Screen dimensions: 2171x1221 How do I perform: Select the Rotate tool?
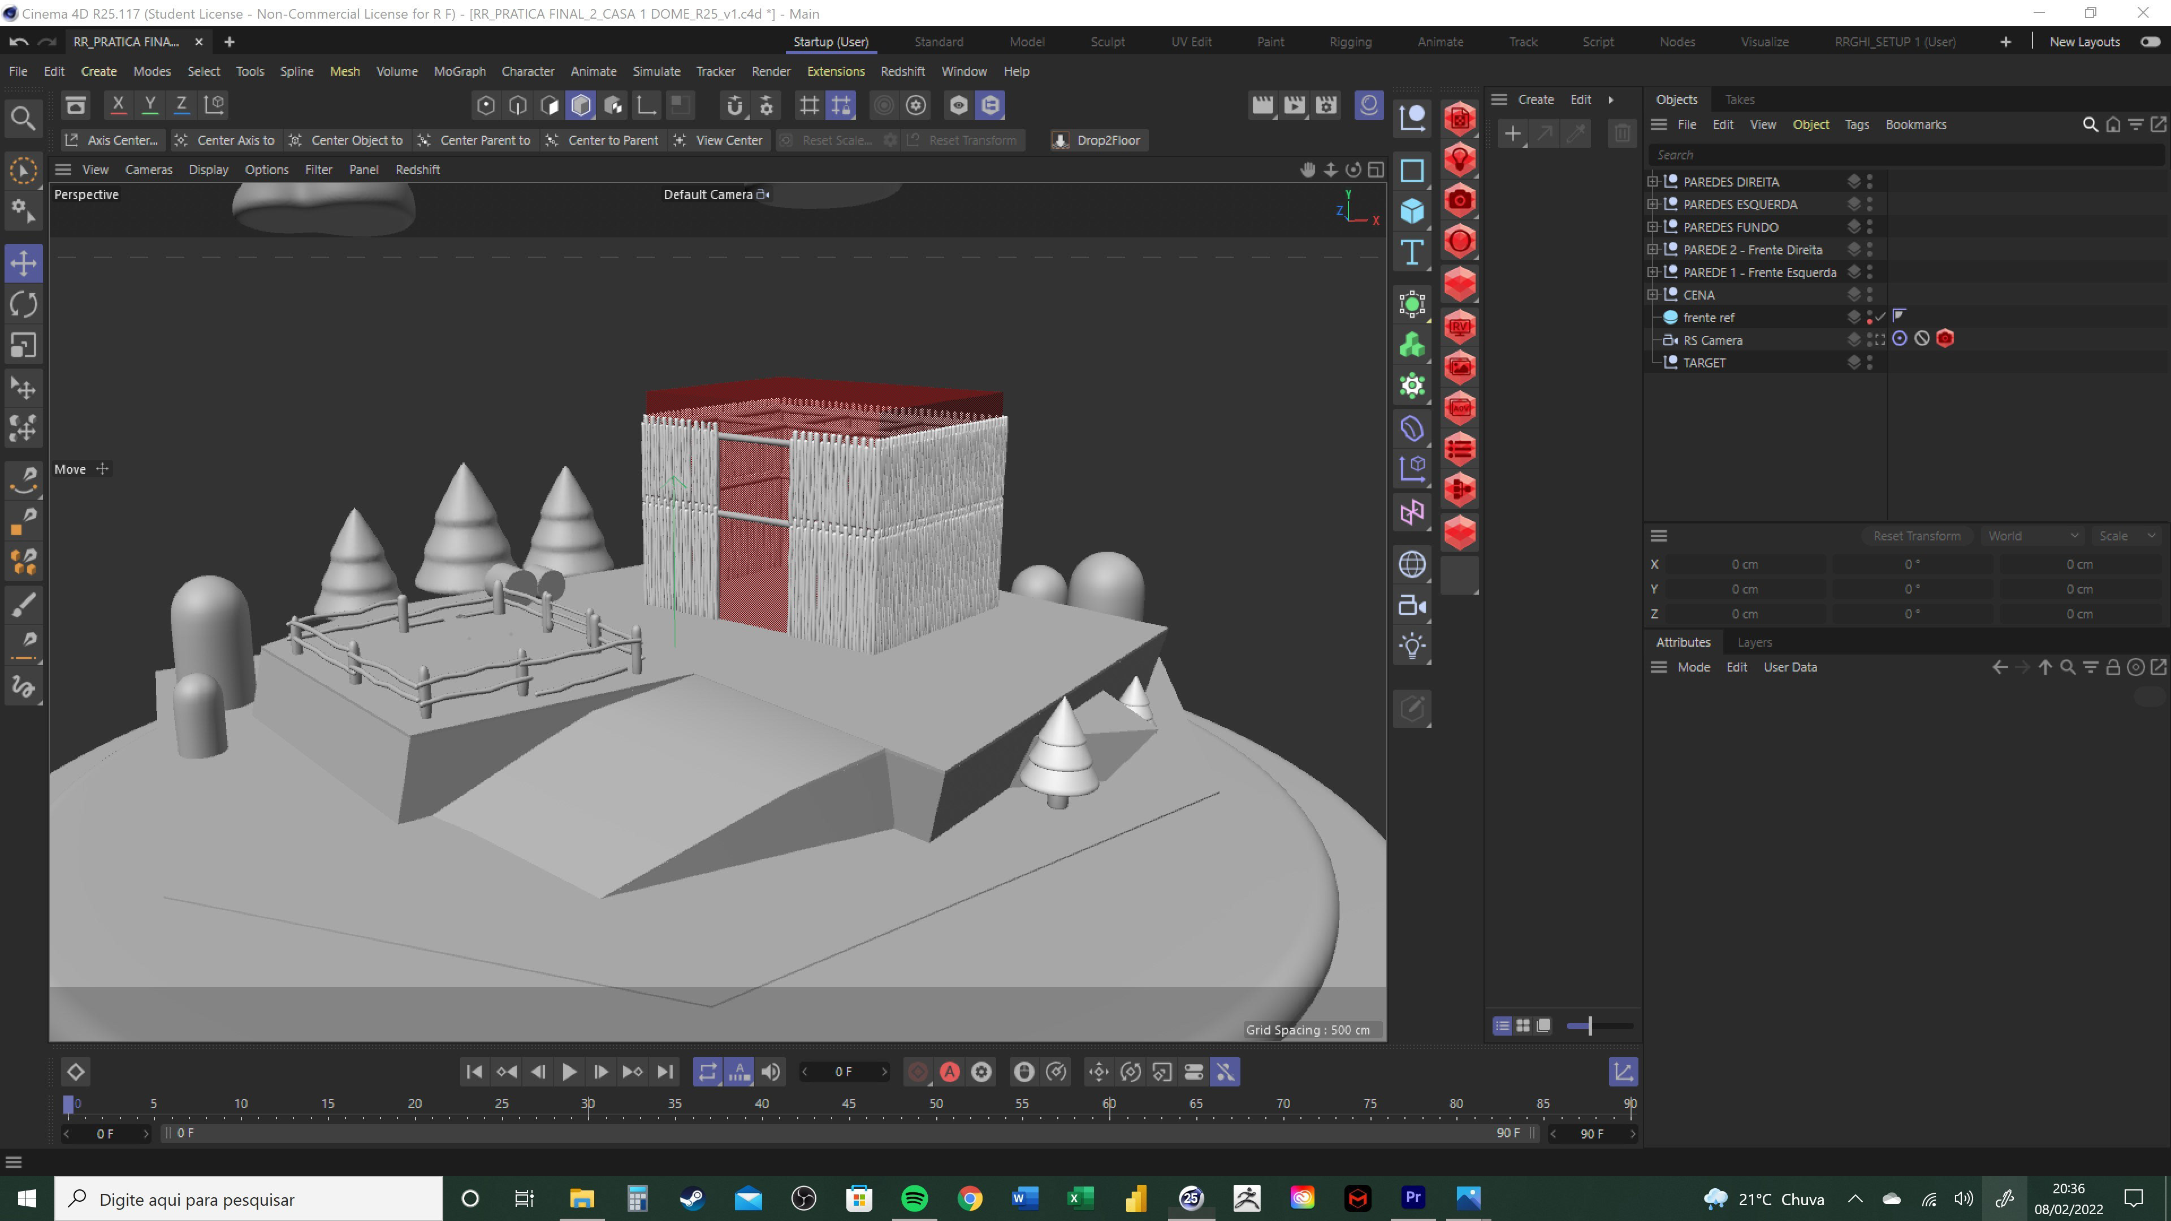24,304
